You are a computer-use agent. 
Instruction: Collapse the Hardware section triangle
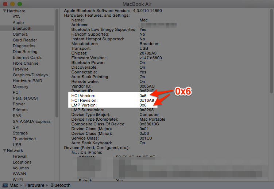(4, 11)
